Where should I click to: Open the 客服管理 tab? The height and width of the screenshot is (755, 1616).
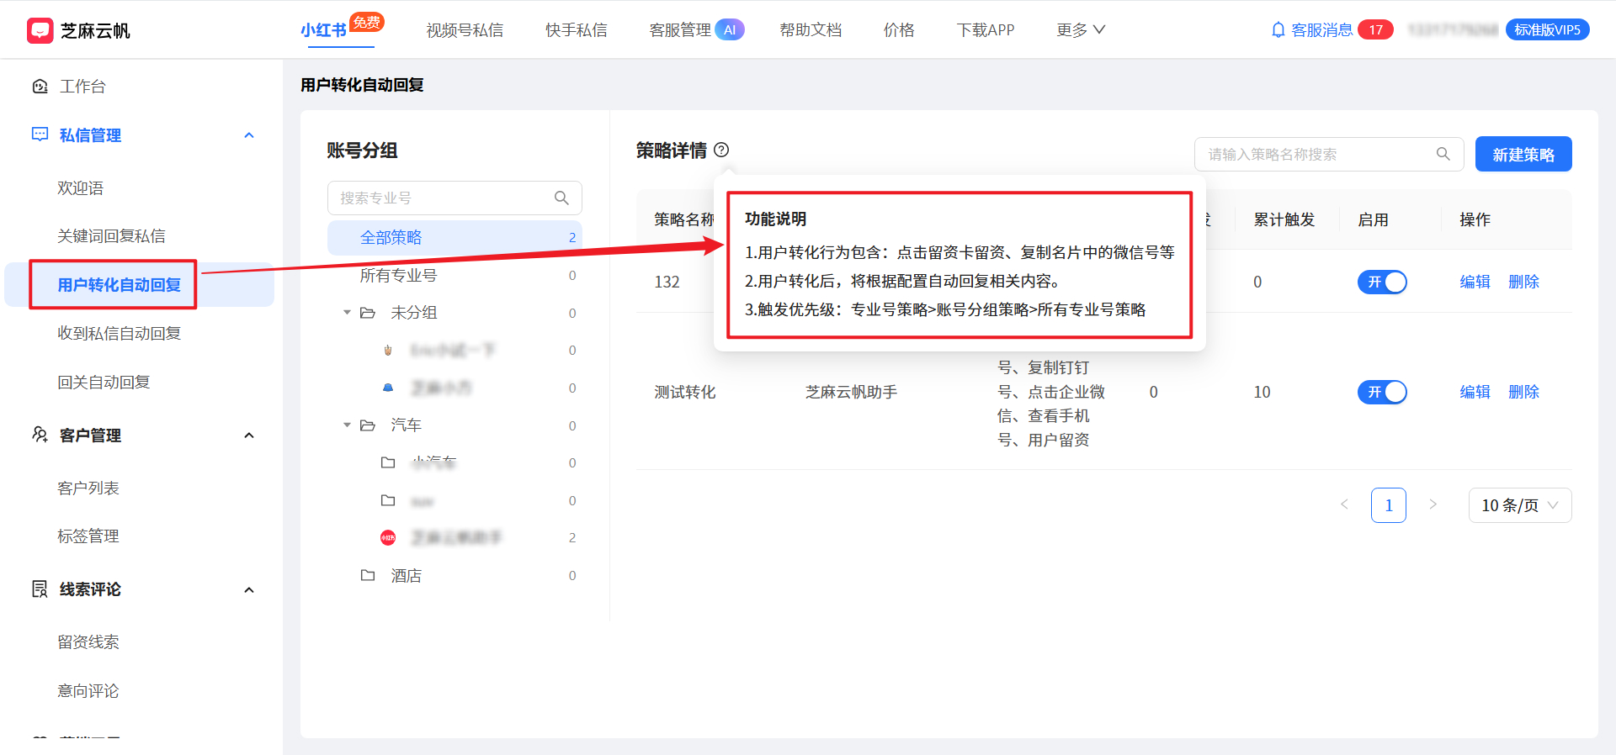click(680, 30)
